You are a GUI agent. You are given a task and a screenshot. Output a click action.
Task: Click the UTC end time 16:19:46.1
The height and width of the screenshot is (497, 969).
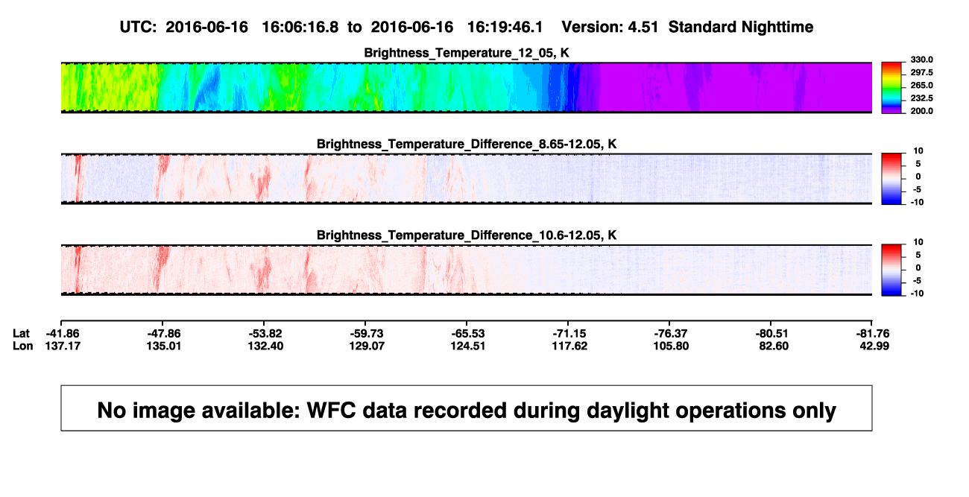click(504, 27)
